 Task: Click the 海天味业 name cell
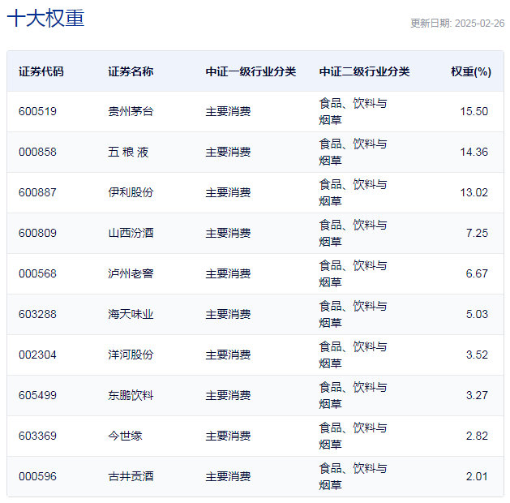click(x=131, y=314)
